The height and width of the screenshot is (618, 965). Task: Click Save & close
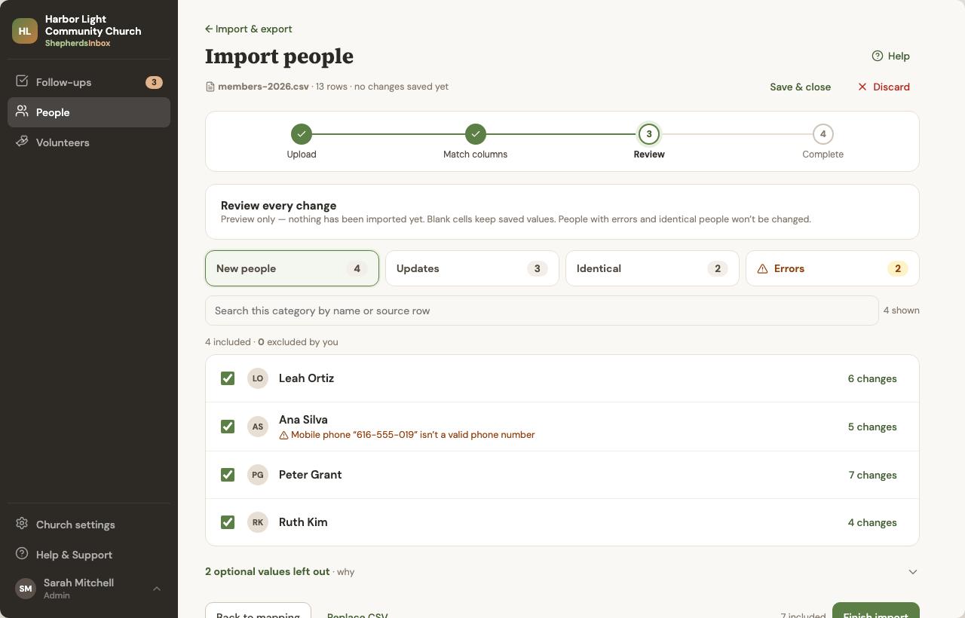800,87
